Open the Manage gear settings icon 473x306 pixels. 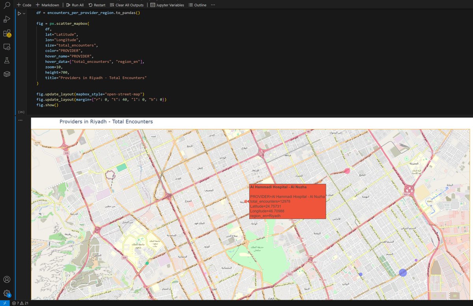[7, 293]
